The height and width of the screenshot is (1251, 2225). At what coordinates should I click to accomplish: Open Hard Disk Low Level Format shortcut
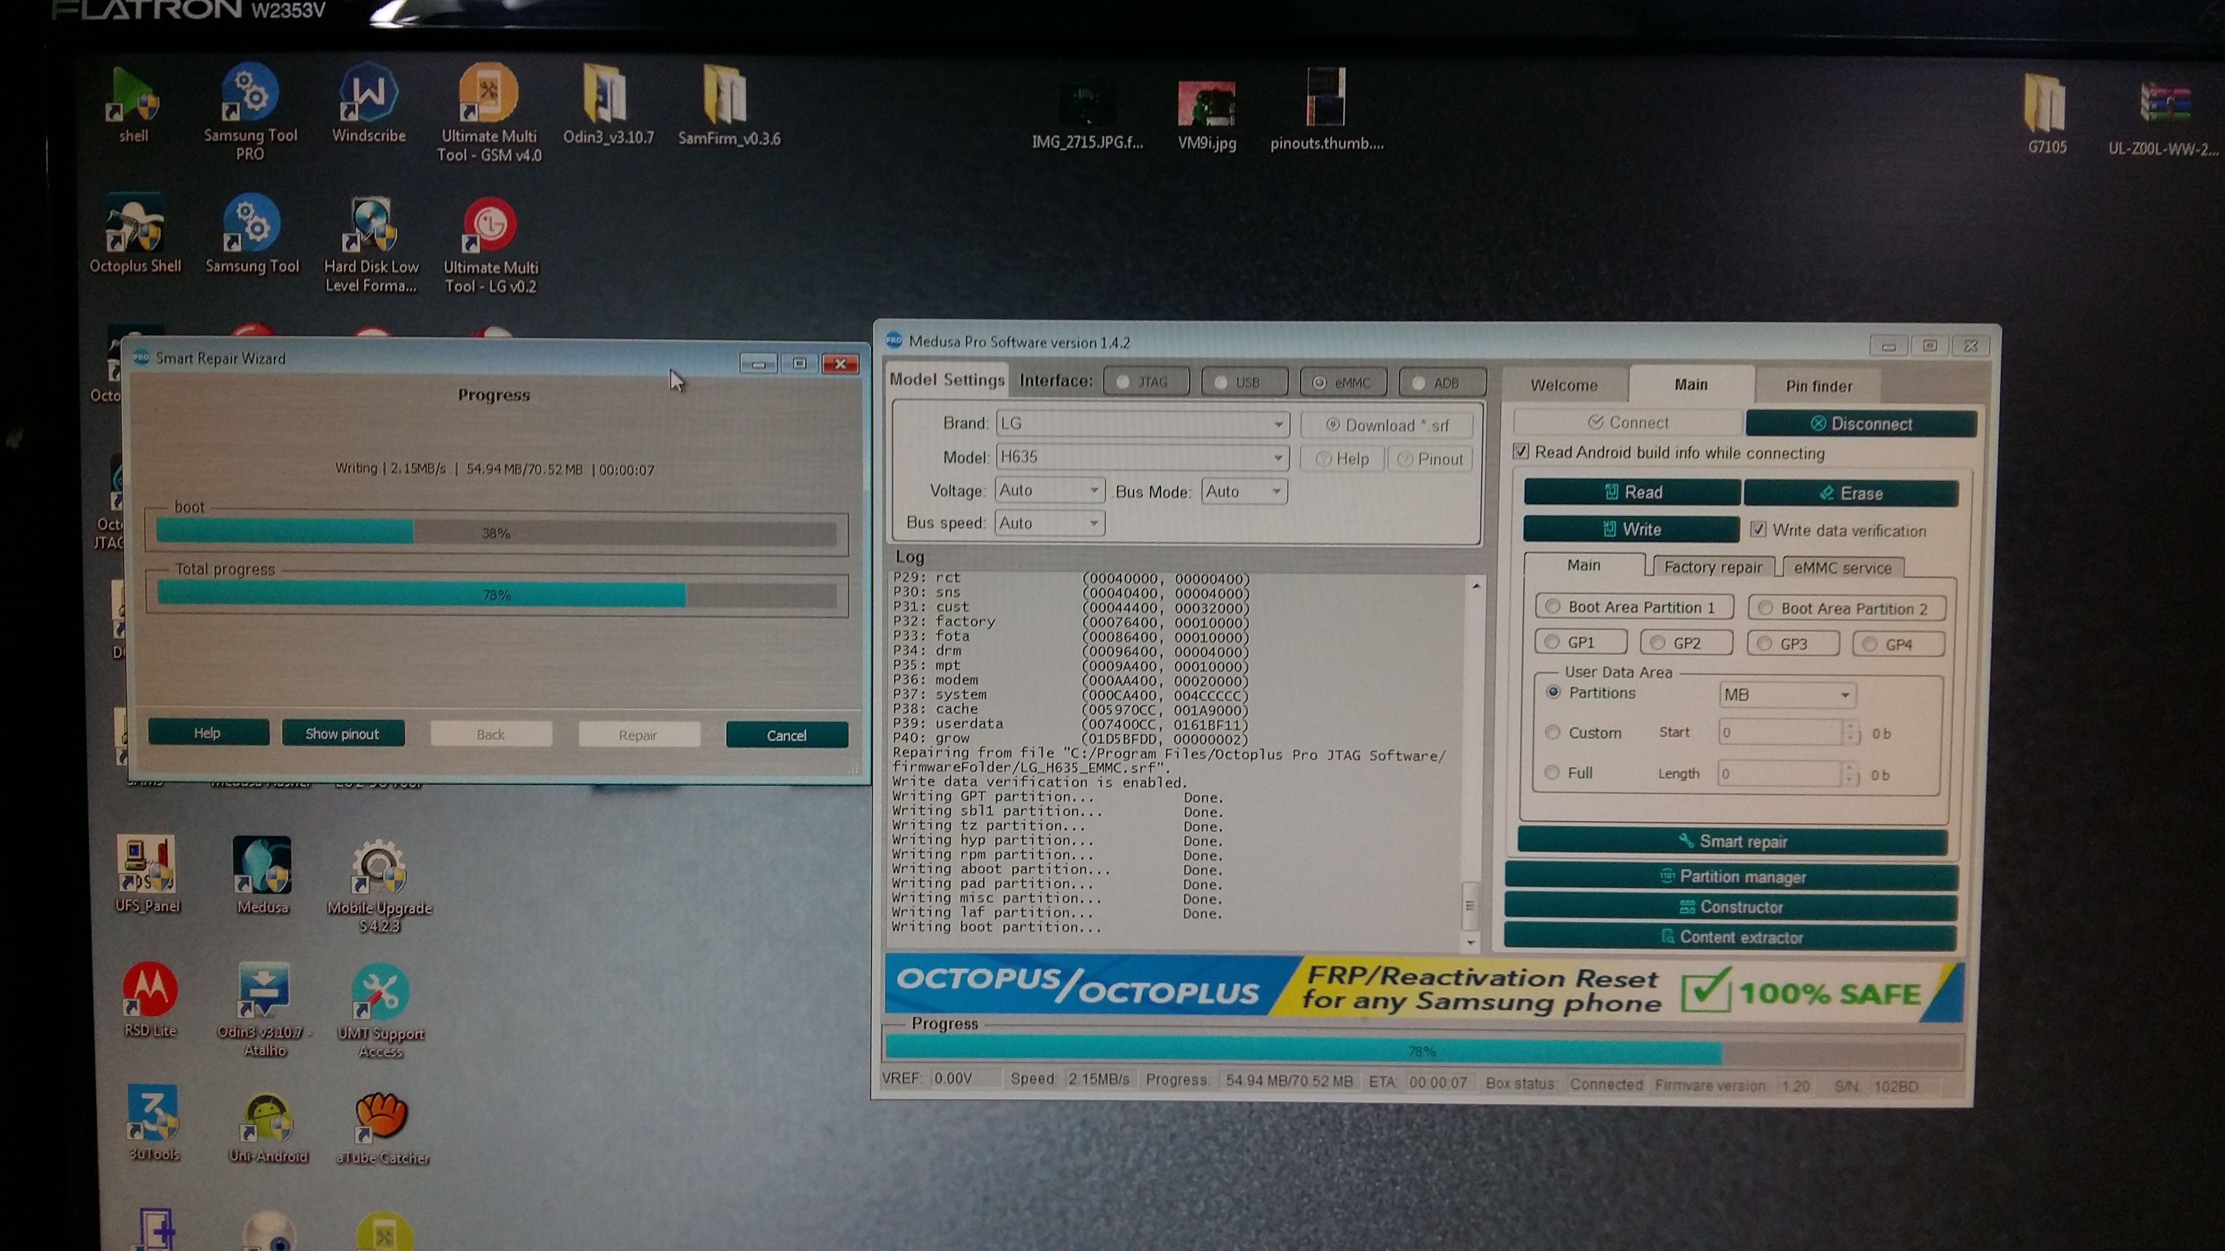370,245
